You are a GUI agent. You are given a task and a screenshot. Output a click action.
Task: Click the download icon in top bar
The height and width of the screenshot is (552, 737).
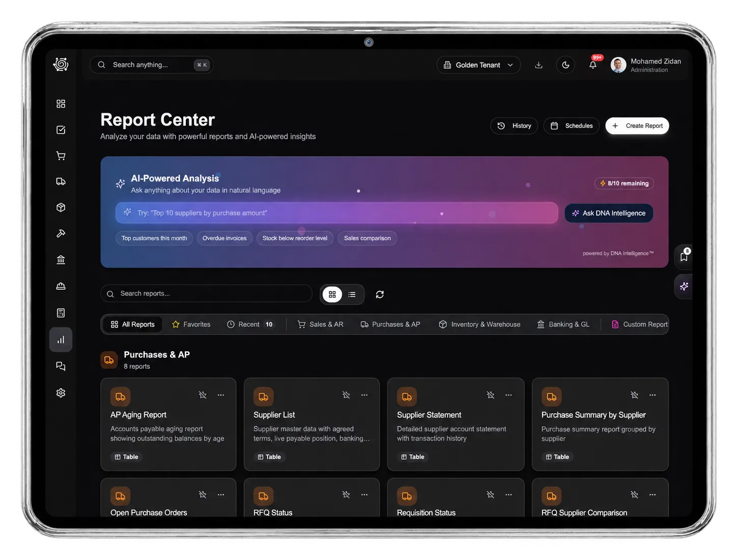pos(538,65)
